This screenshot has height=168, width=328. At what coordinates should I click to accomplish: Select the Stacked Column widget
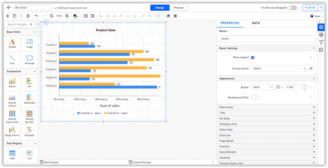pos(12,100)
